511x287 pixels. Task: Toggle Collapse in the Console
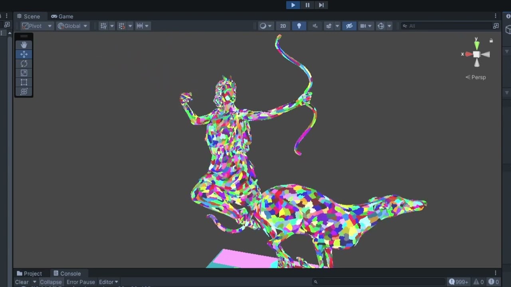coord(51,282)
